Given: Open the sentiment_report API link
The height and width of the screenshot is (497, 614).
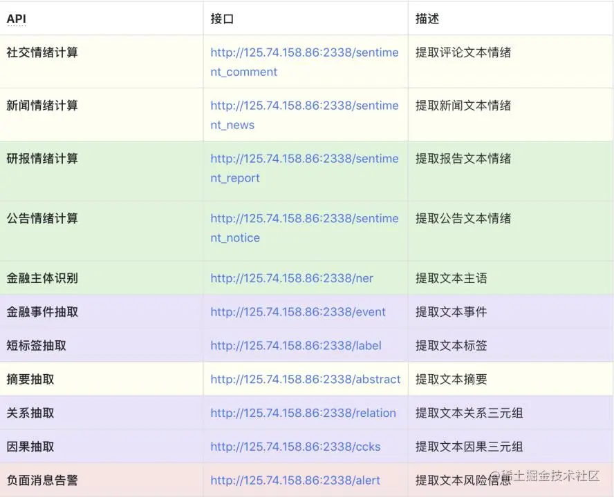Looking at the screenshot, I should [304, 168].
